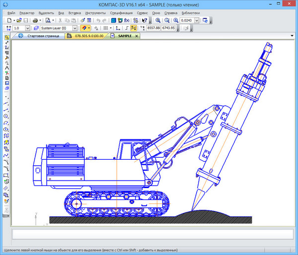This screenshot has width=298, height=255.
Task: Toggle the magnet snap button
Action: 84,28
